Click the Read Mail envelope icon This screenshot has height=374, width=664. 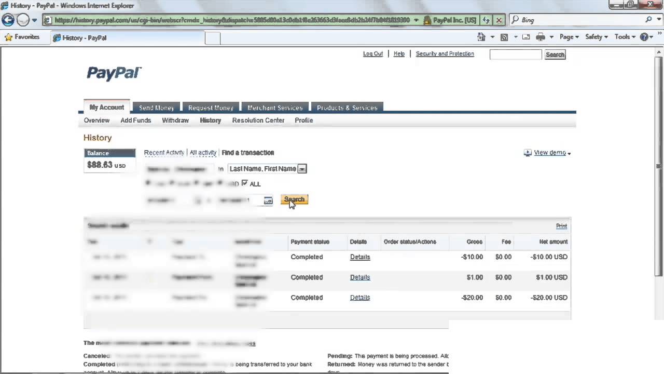click(526, 37)
